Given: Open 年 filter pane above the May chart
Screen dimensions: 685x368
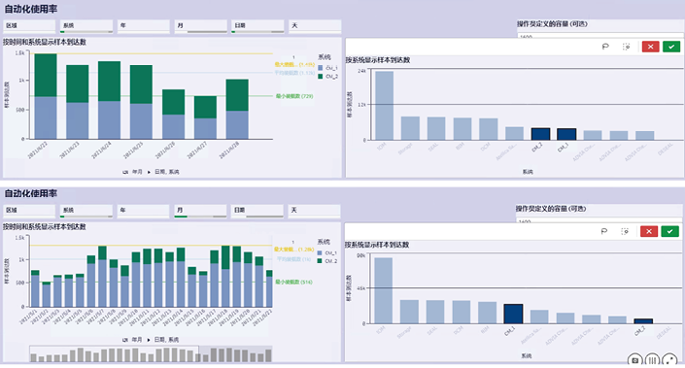Looking at the screenshot, I should click(143, 211).
